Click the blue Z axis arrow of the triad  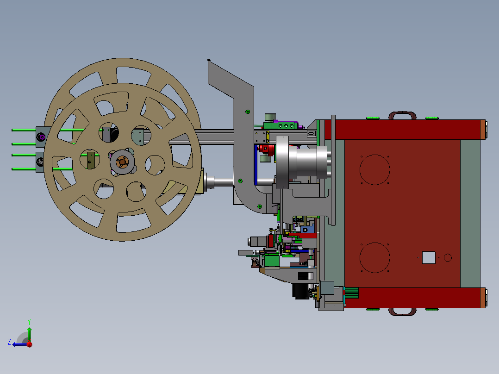point(20,344)
